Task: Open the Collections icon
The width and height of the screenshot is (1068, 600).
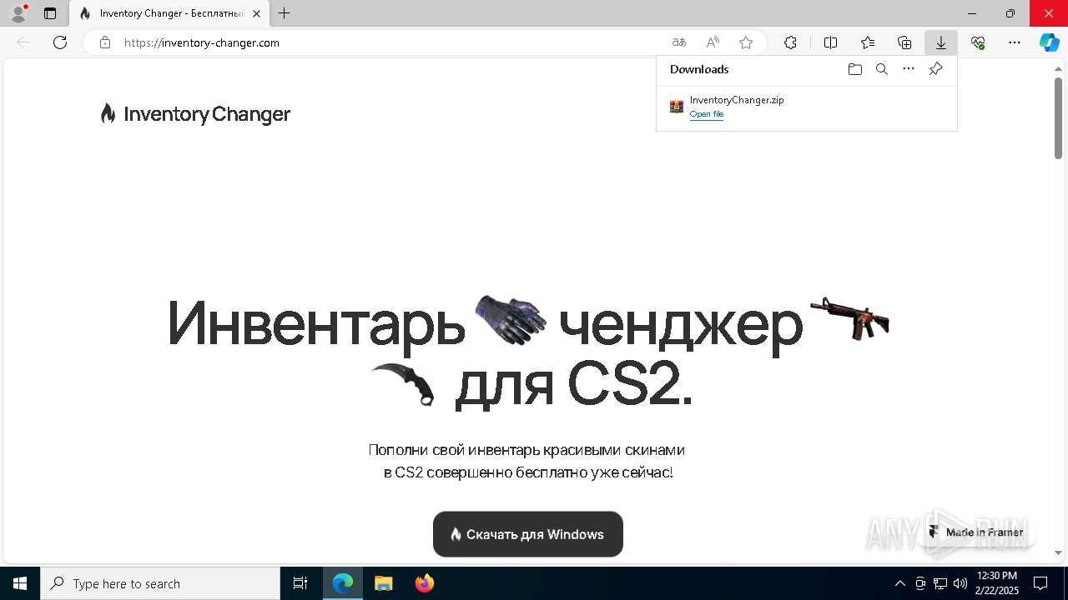Action: click(904, 42)
